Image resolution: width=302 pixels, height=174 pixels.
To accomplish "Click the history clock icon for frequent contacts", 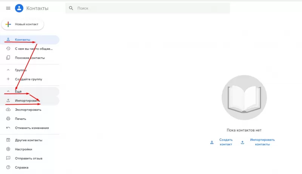I will click(x=8, y=49).
